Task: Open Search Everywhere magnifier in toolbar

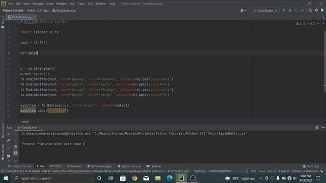Action: click(310, 10)
